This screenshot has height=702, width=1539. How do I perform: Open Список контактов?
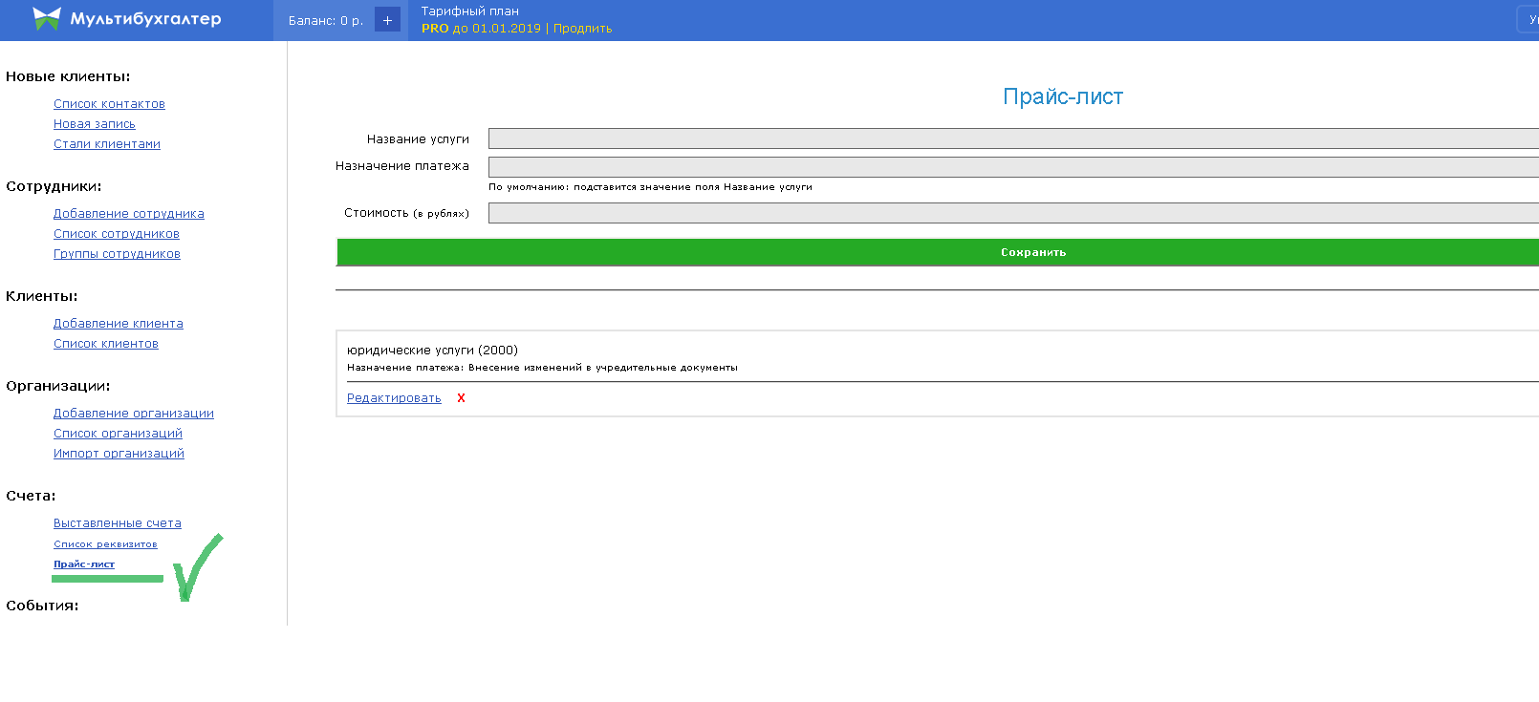(109, 104)
